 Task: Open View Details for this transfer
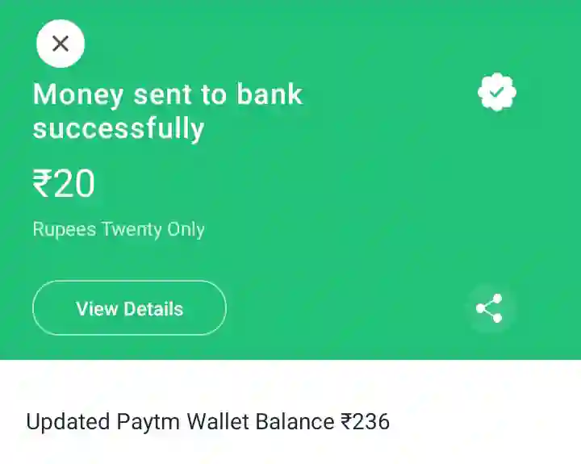coord(129,308)
